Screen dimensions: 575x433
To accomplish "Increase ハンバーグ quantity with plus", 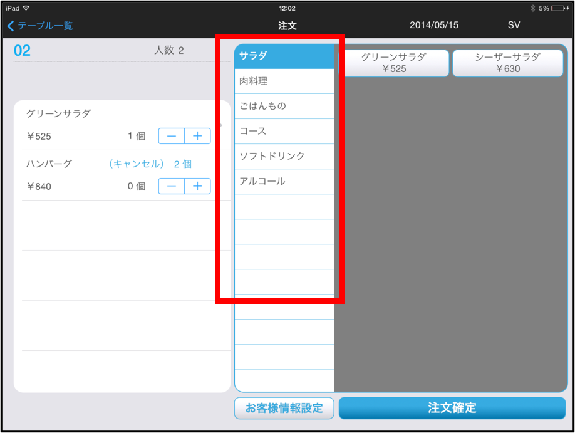I will pyautogui.click(x=198, y=186).
